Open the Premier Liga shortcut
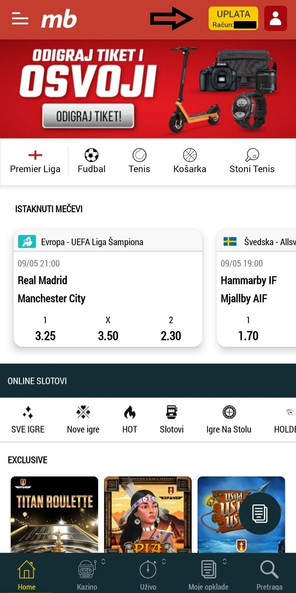Image resolution: width=296 pixels, height=593 pixels. tap(35, 161)
